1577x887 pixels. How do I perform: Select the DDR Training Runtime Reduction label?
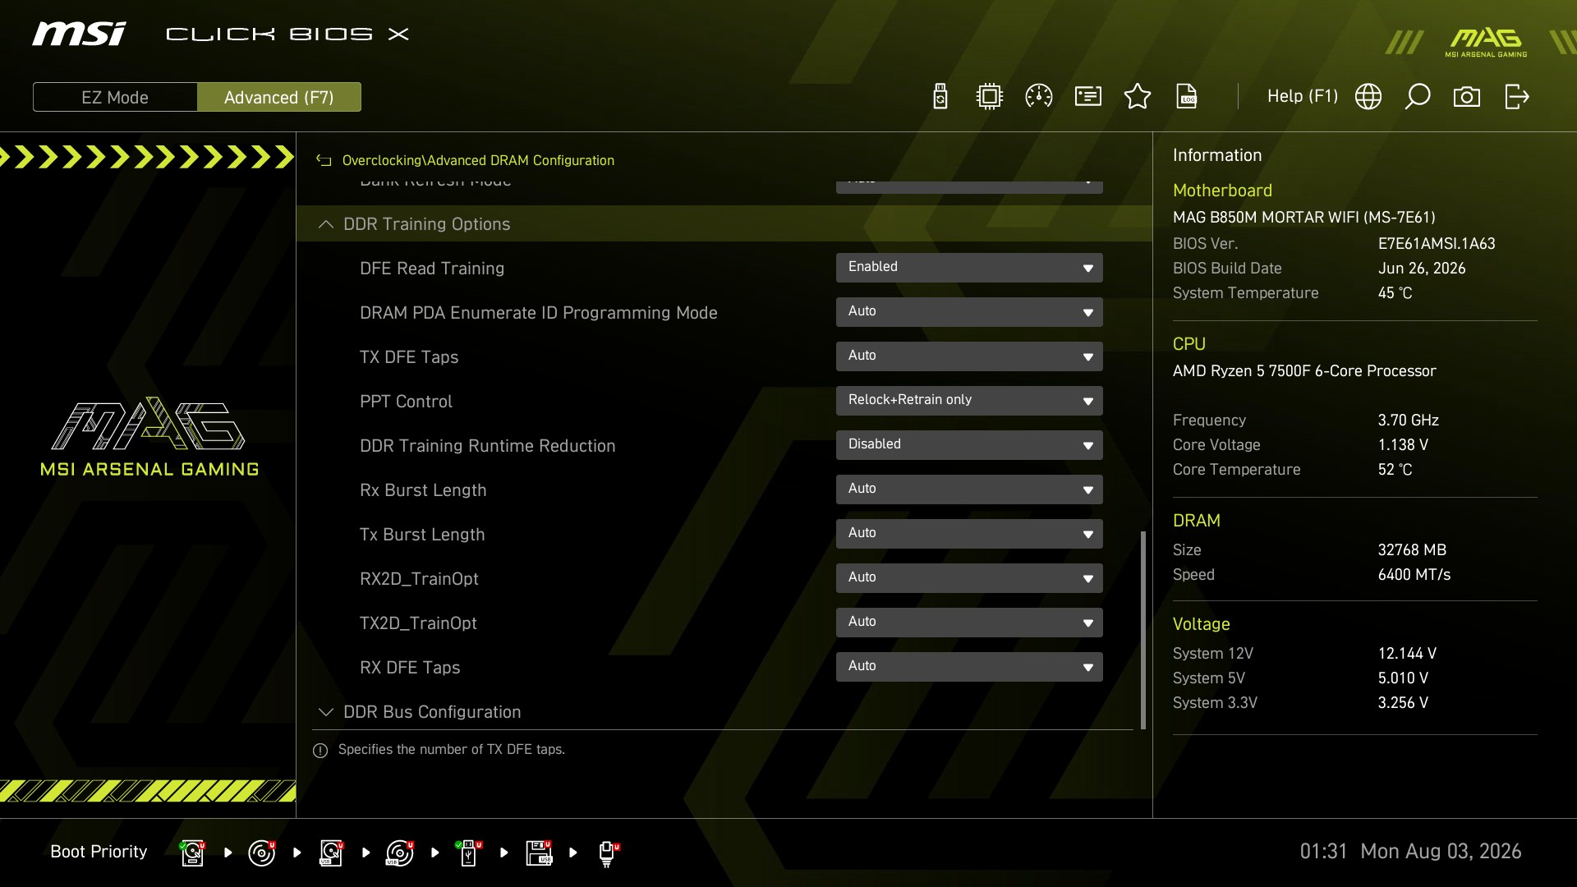coord(487,446)
